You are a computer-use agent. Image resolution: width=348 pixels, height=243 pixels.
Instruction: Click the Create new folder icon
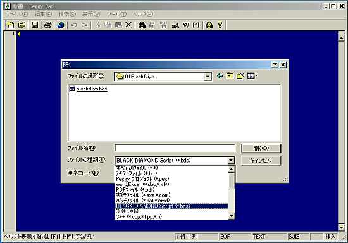pos(240,76)
